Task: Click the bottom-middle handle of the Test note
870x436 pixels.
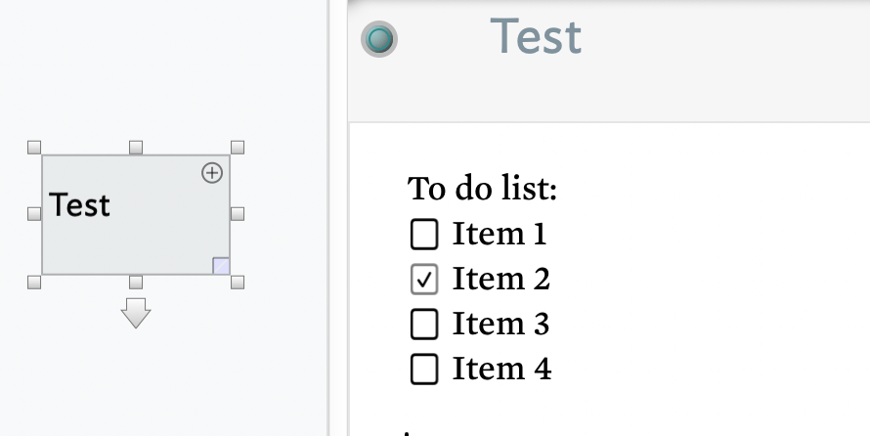Action: click(136, 283)
